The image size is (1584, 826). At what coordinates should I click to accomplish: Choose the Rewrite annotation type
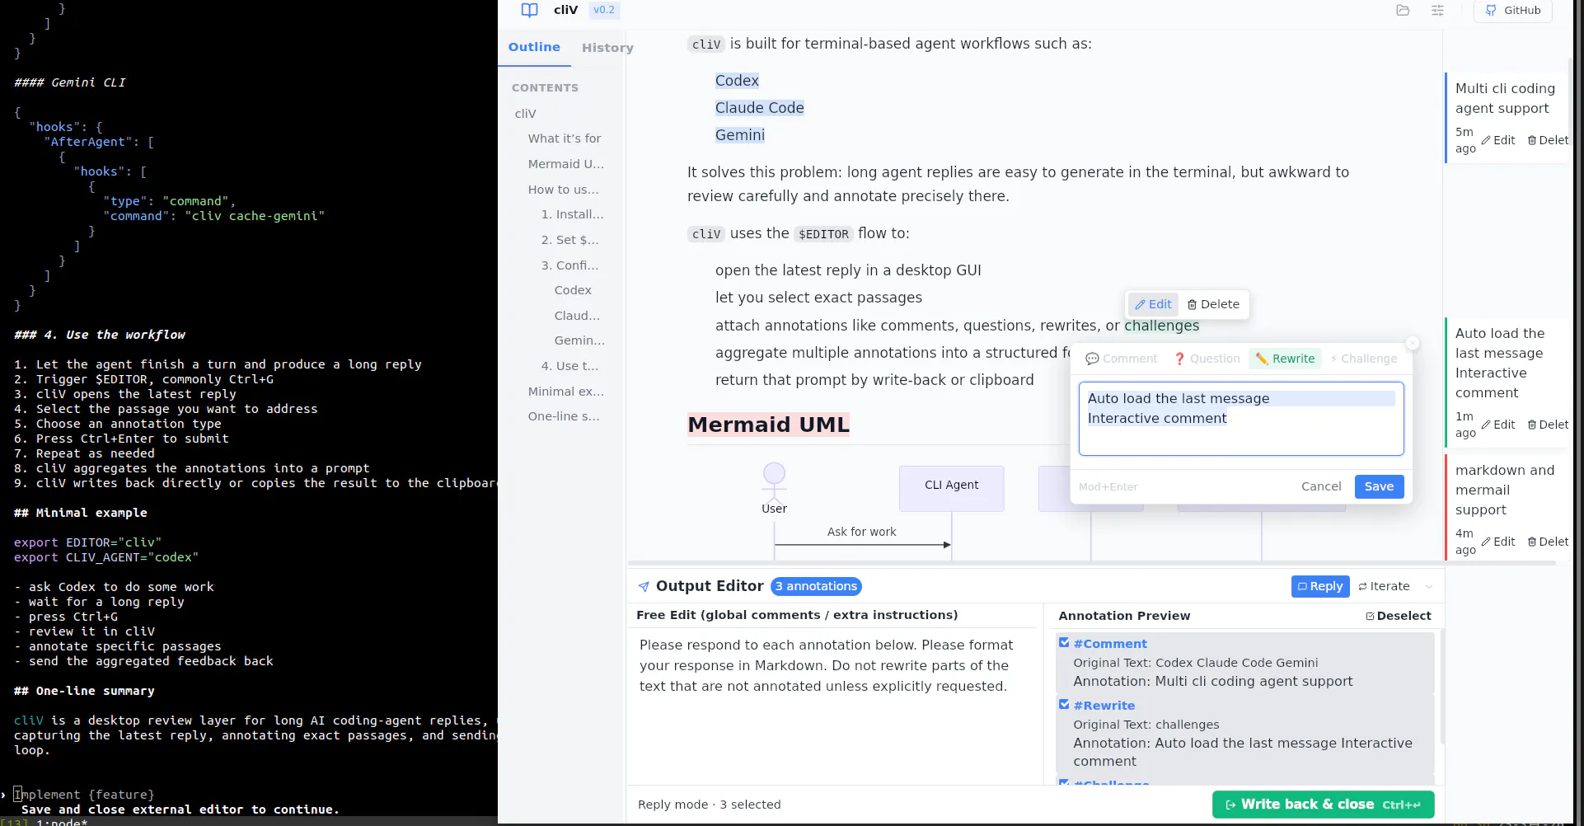pos(1286,359)
